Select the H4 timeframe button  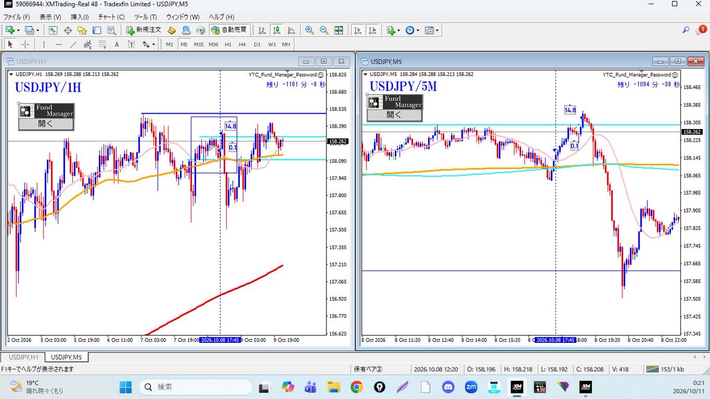pos(242,44)
